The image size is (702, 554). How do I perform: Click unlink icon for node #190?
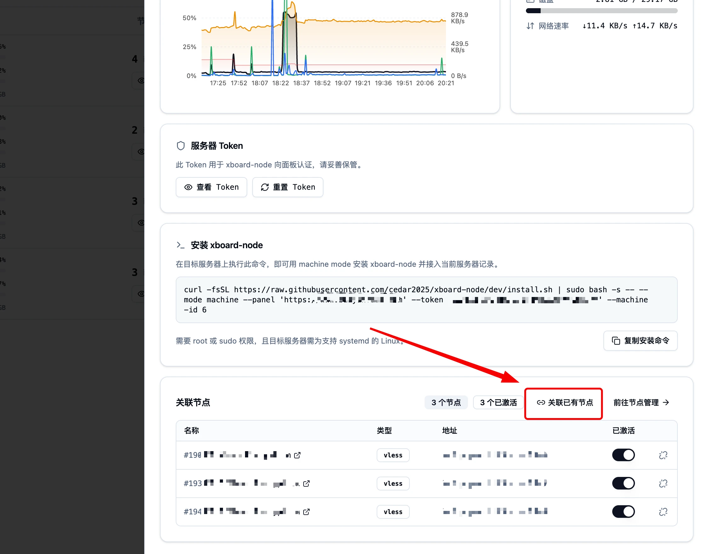(x=663, y=455)
